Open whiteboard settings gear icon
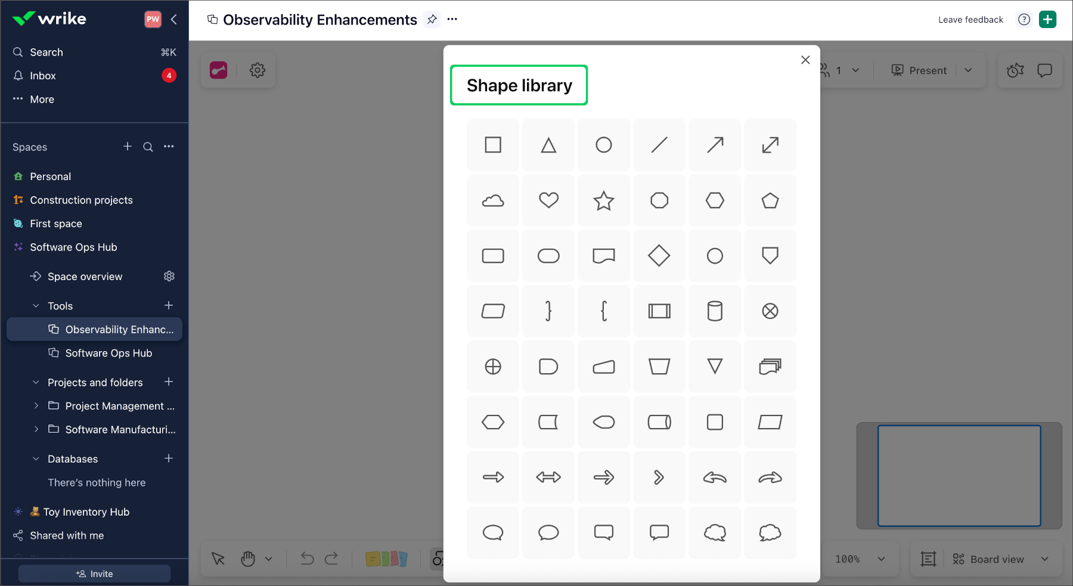1073x586 pixels. pos(258,70)
